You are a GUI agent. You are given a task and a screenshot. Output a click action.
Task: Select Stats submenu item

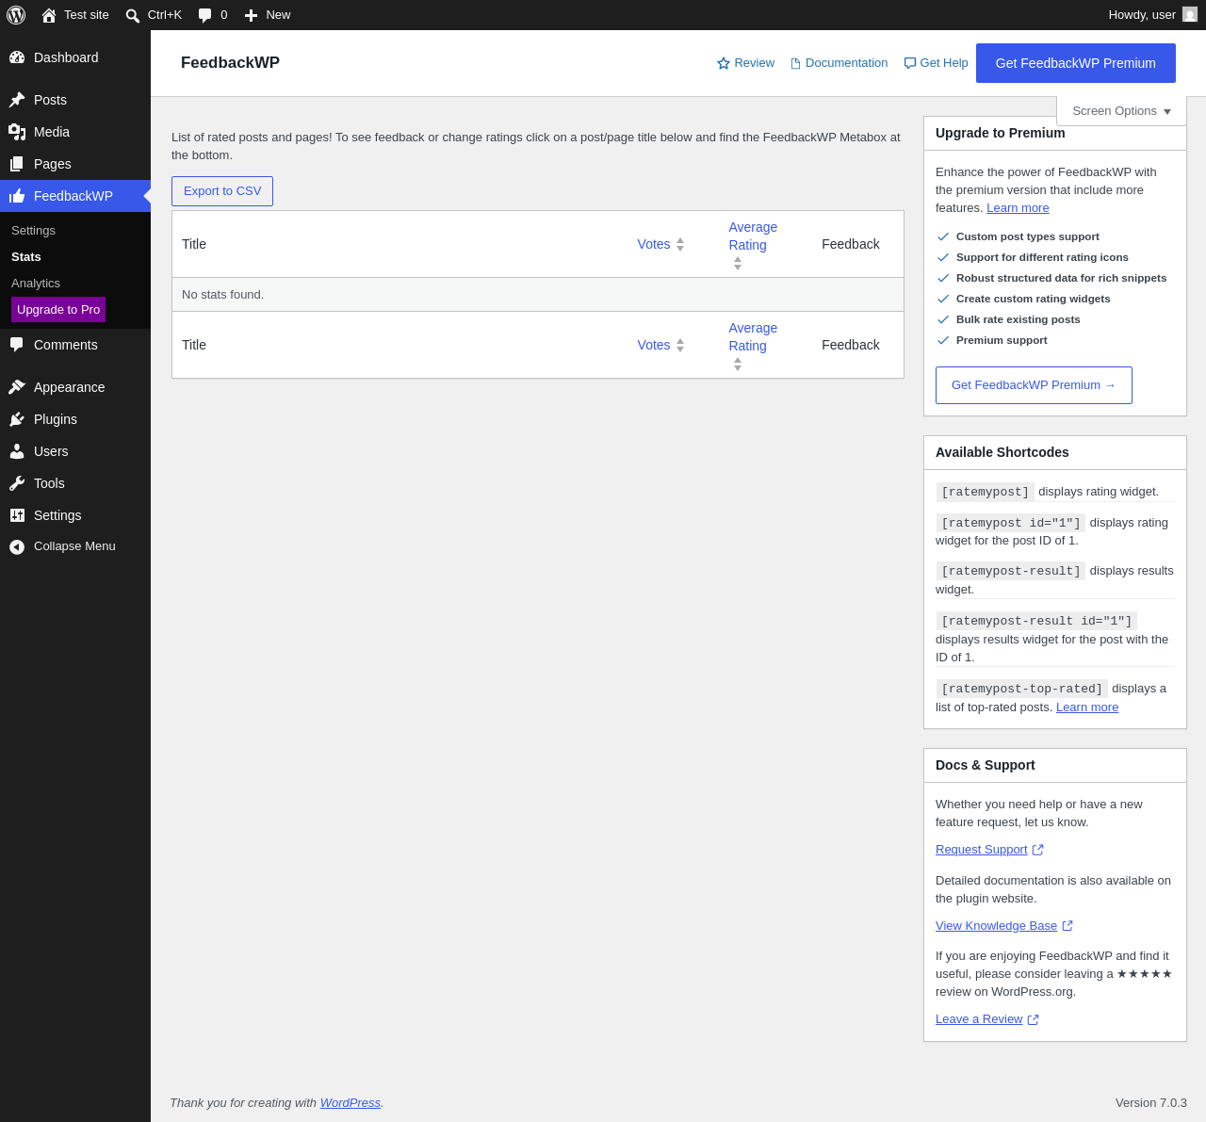26,257
